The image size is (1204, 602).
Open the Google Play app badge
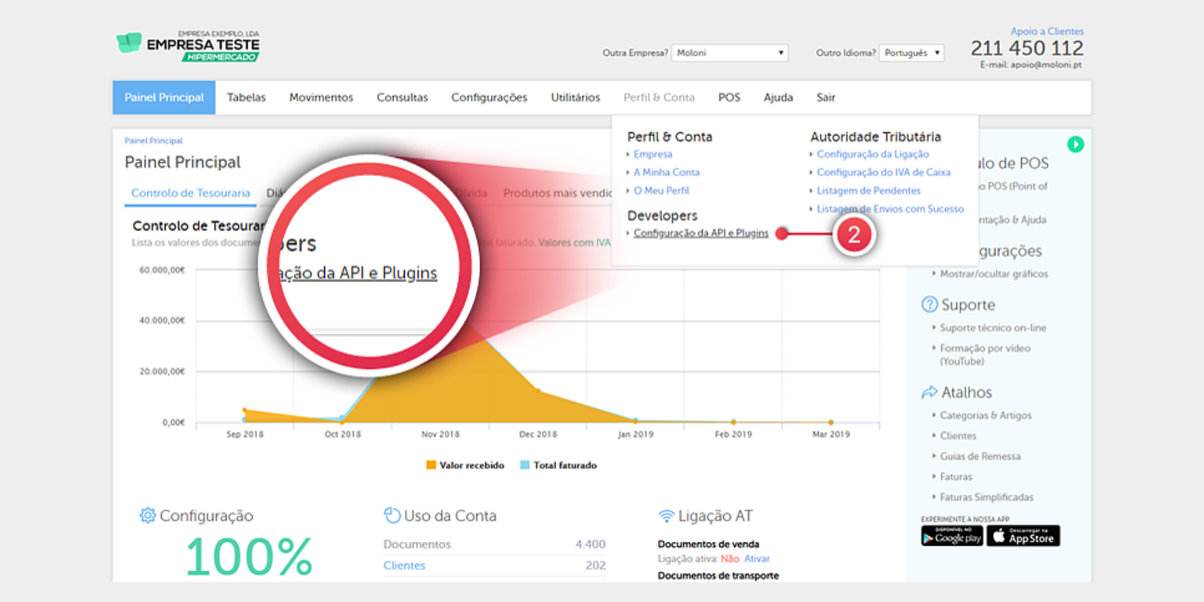(x=952, y=536)
